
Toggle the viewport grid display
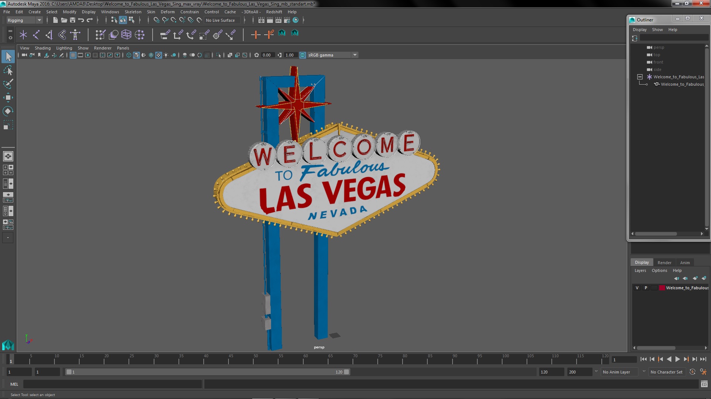[x=73, y=55]
